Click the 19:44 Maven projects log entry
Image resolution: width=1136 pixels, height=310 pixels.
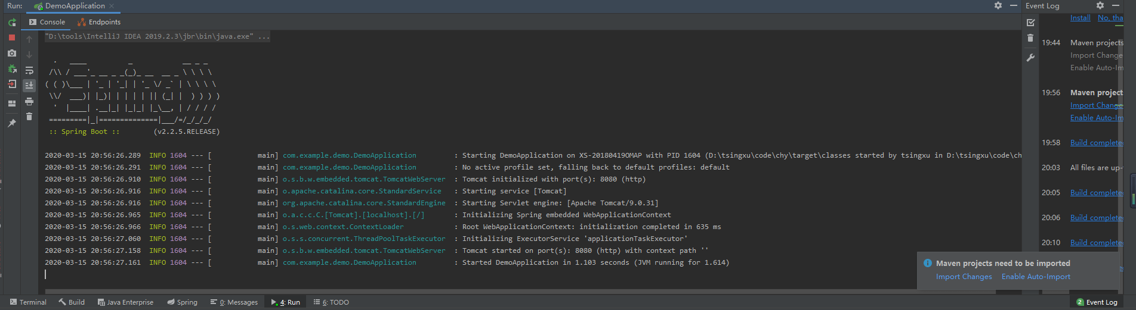pos(1097,43)
